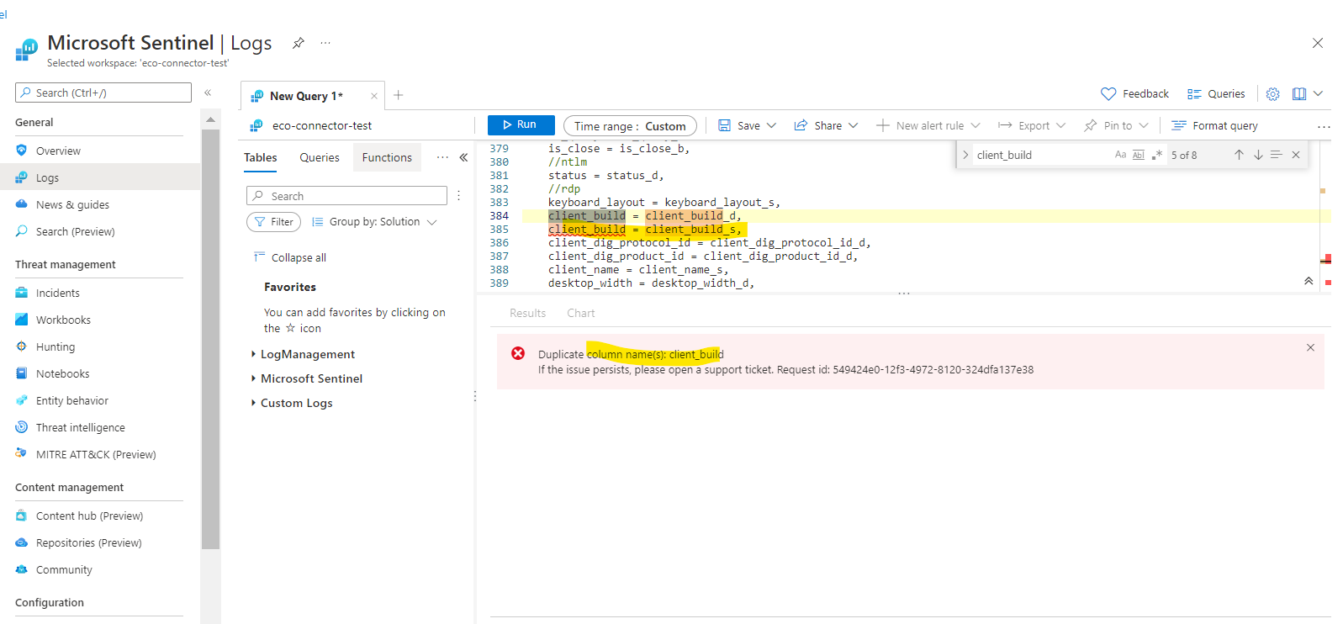Toggle replace mode in find widget
The width and height of the screenshot is (1343, 624).
pos(965,155)
